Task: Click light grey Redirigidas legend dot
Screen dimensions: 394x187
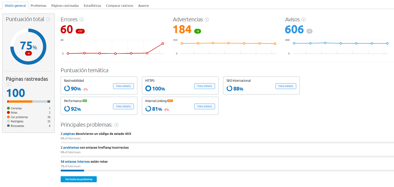Action: click(x=8, y=121)
